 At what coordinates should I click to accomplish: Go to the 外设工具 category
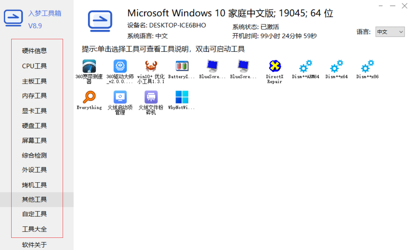click(x=34, y=170)
